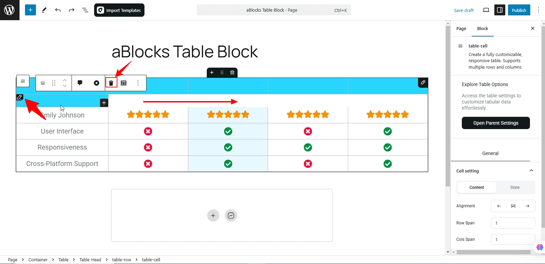
Task: Undo the last change
Action: point(58,10)
